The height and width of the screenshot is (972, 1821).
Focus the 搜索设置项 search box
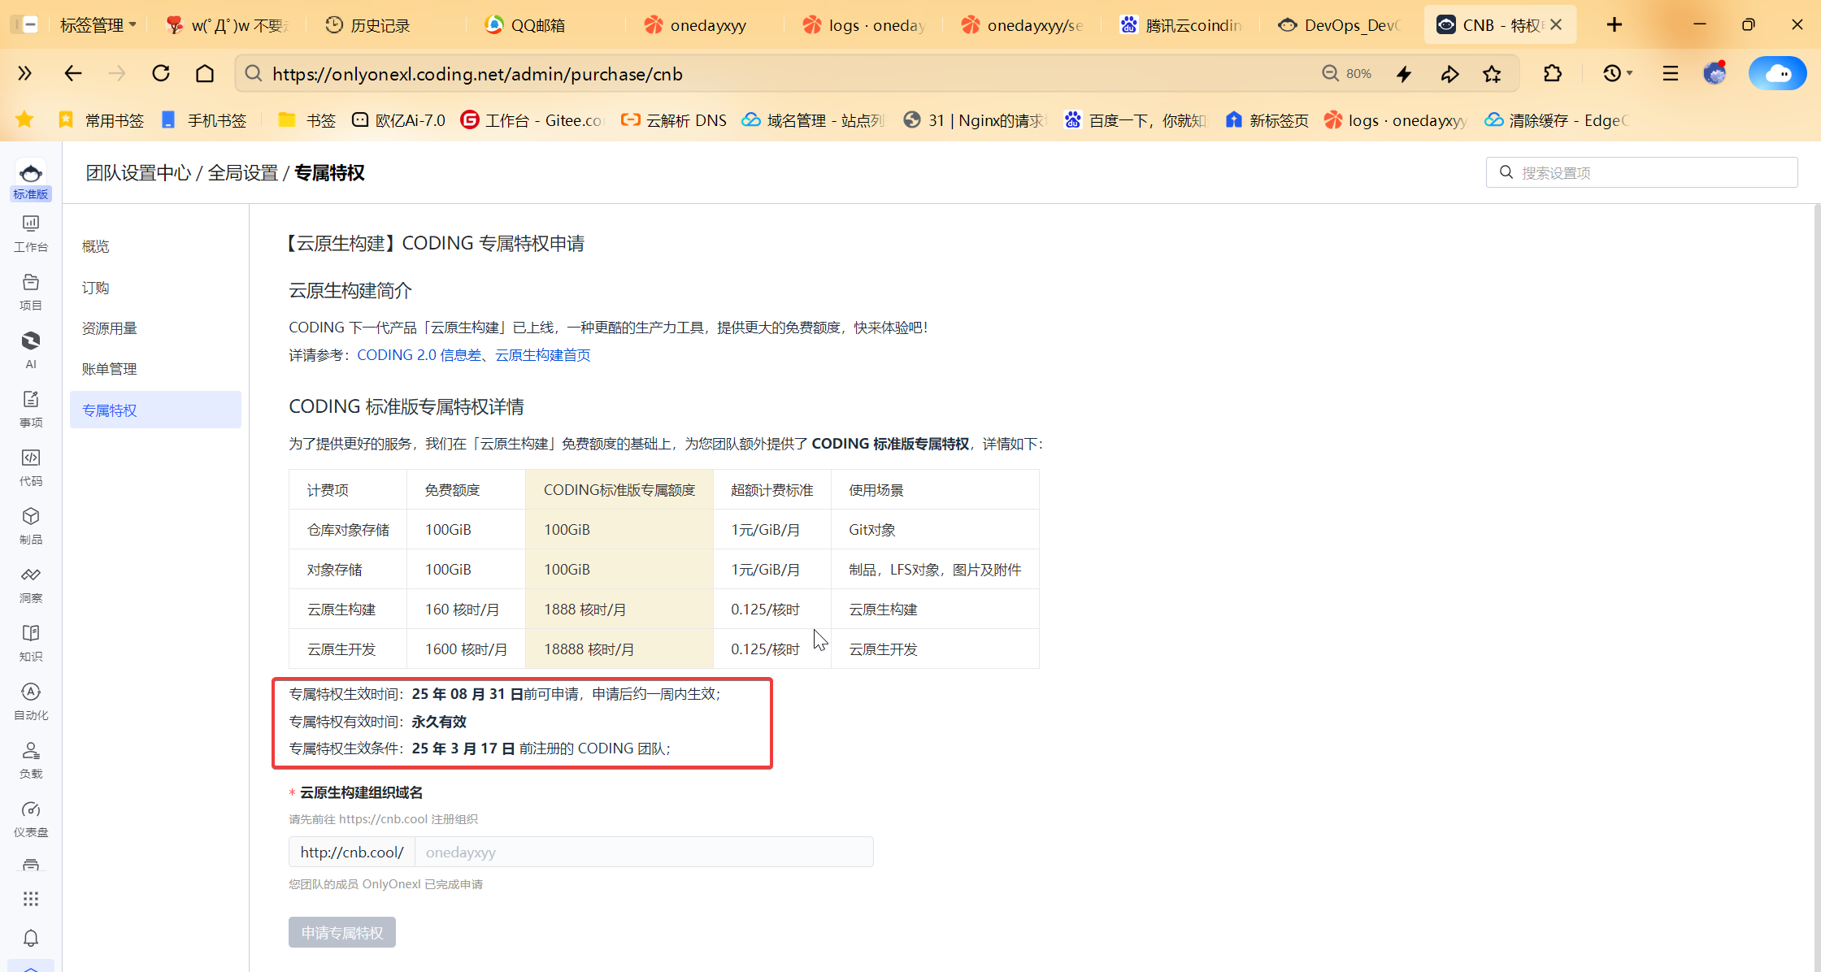(1641, 172)
